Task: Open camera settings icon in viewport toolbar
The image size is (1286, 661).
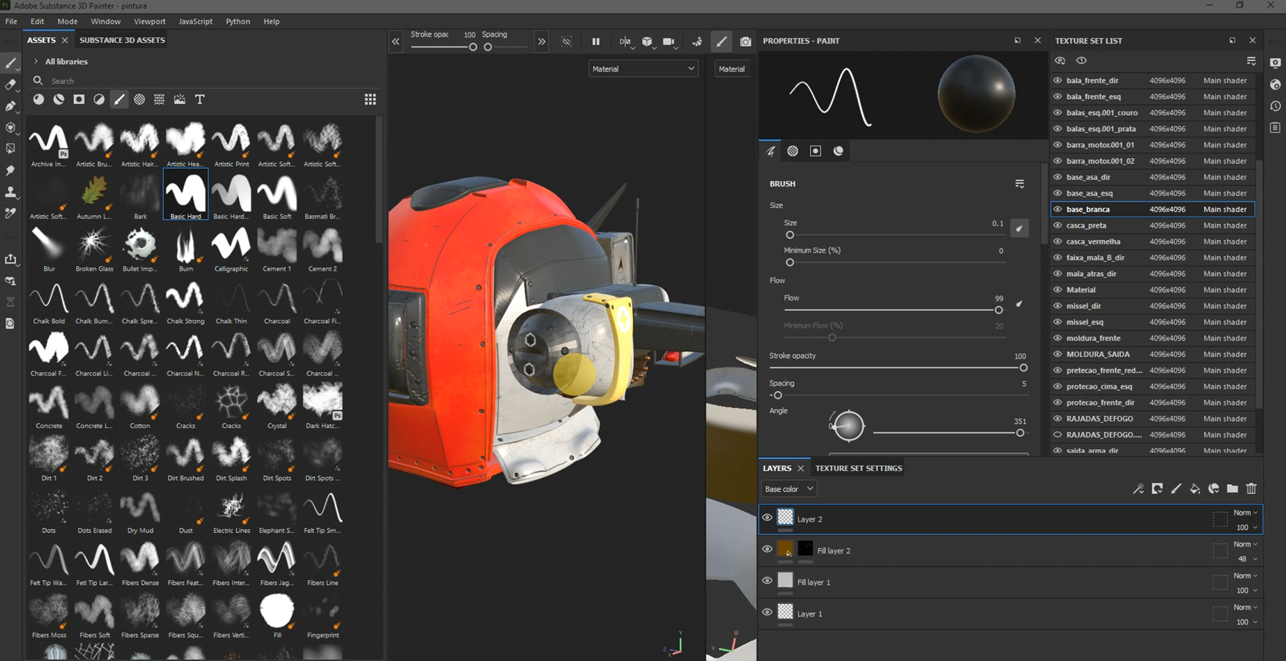Action: click(668, 42)
